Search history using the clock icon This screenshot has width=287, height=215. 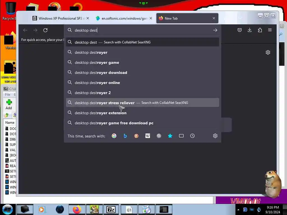(x=192, y=136)
